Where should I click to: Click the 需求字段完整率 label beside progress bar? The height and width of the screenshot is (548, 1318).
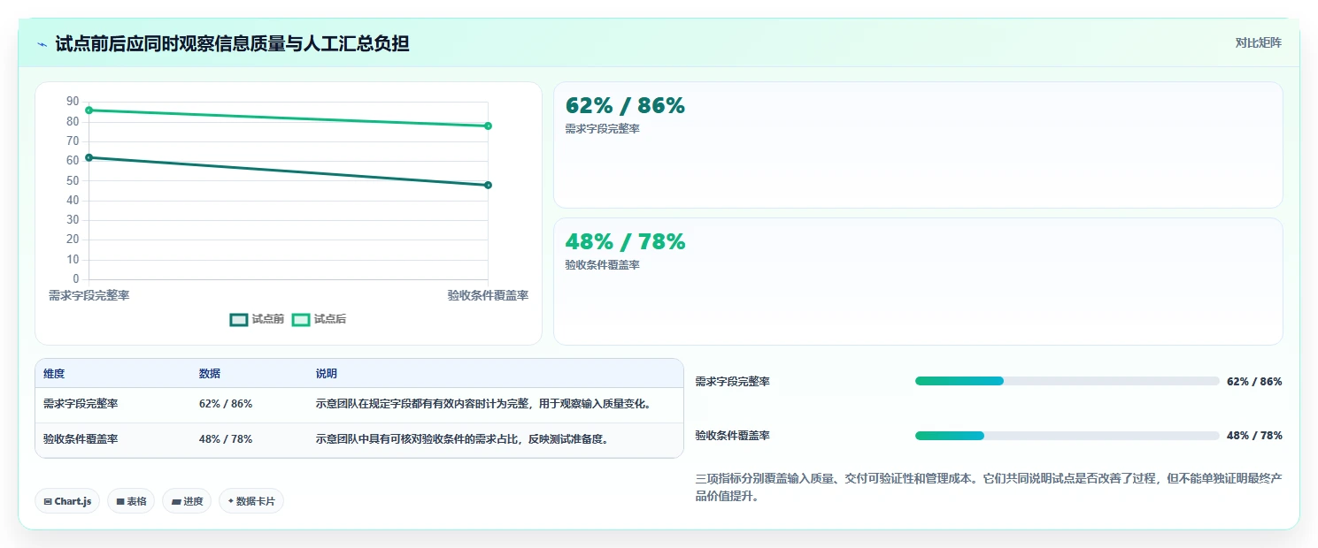[732, 382]
